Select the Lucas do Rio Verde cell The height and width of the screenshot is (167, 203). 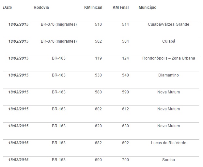(168, 143)
